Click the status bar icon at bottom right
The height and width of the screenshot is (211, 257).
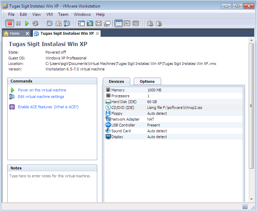tap(245, 207)
